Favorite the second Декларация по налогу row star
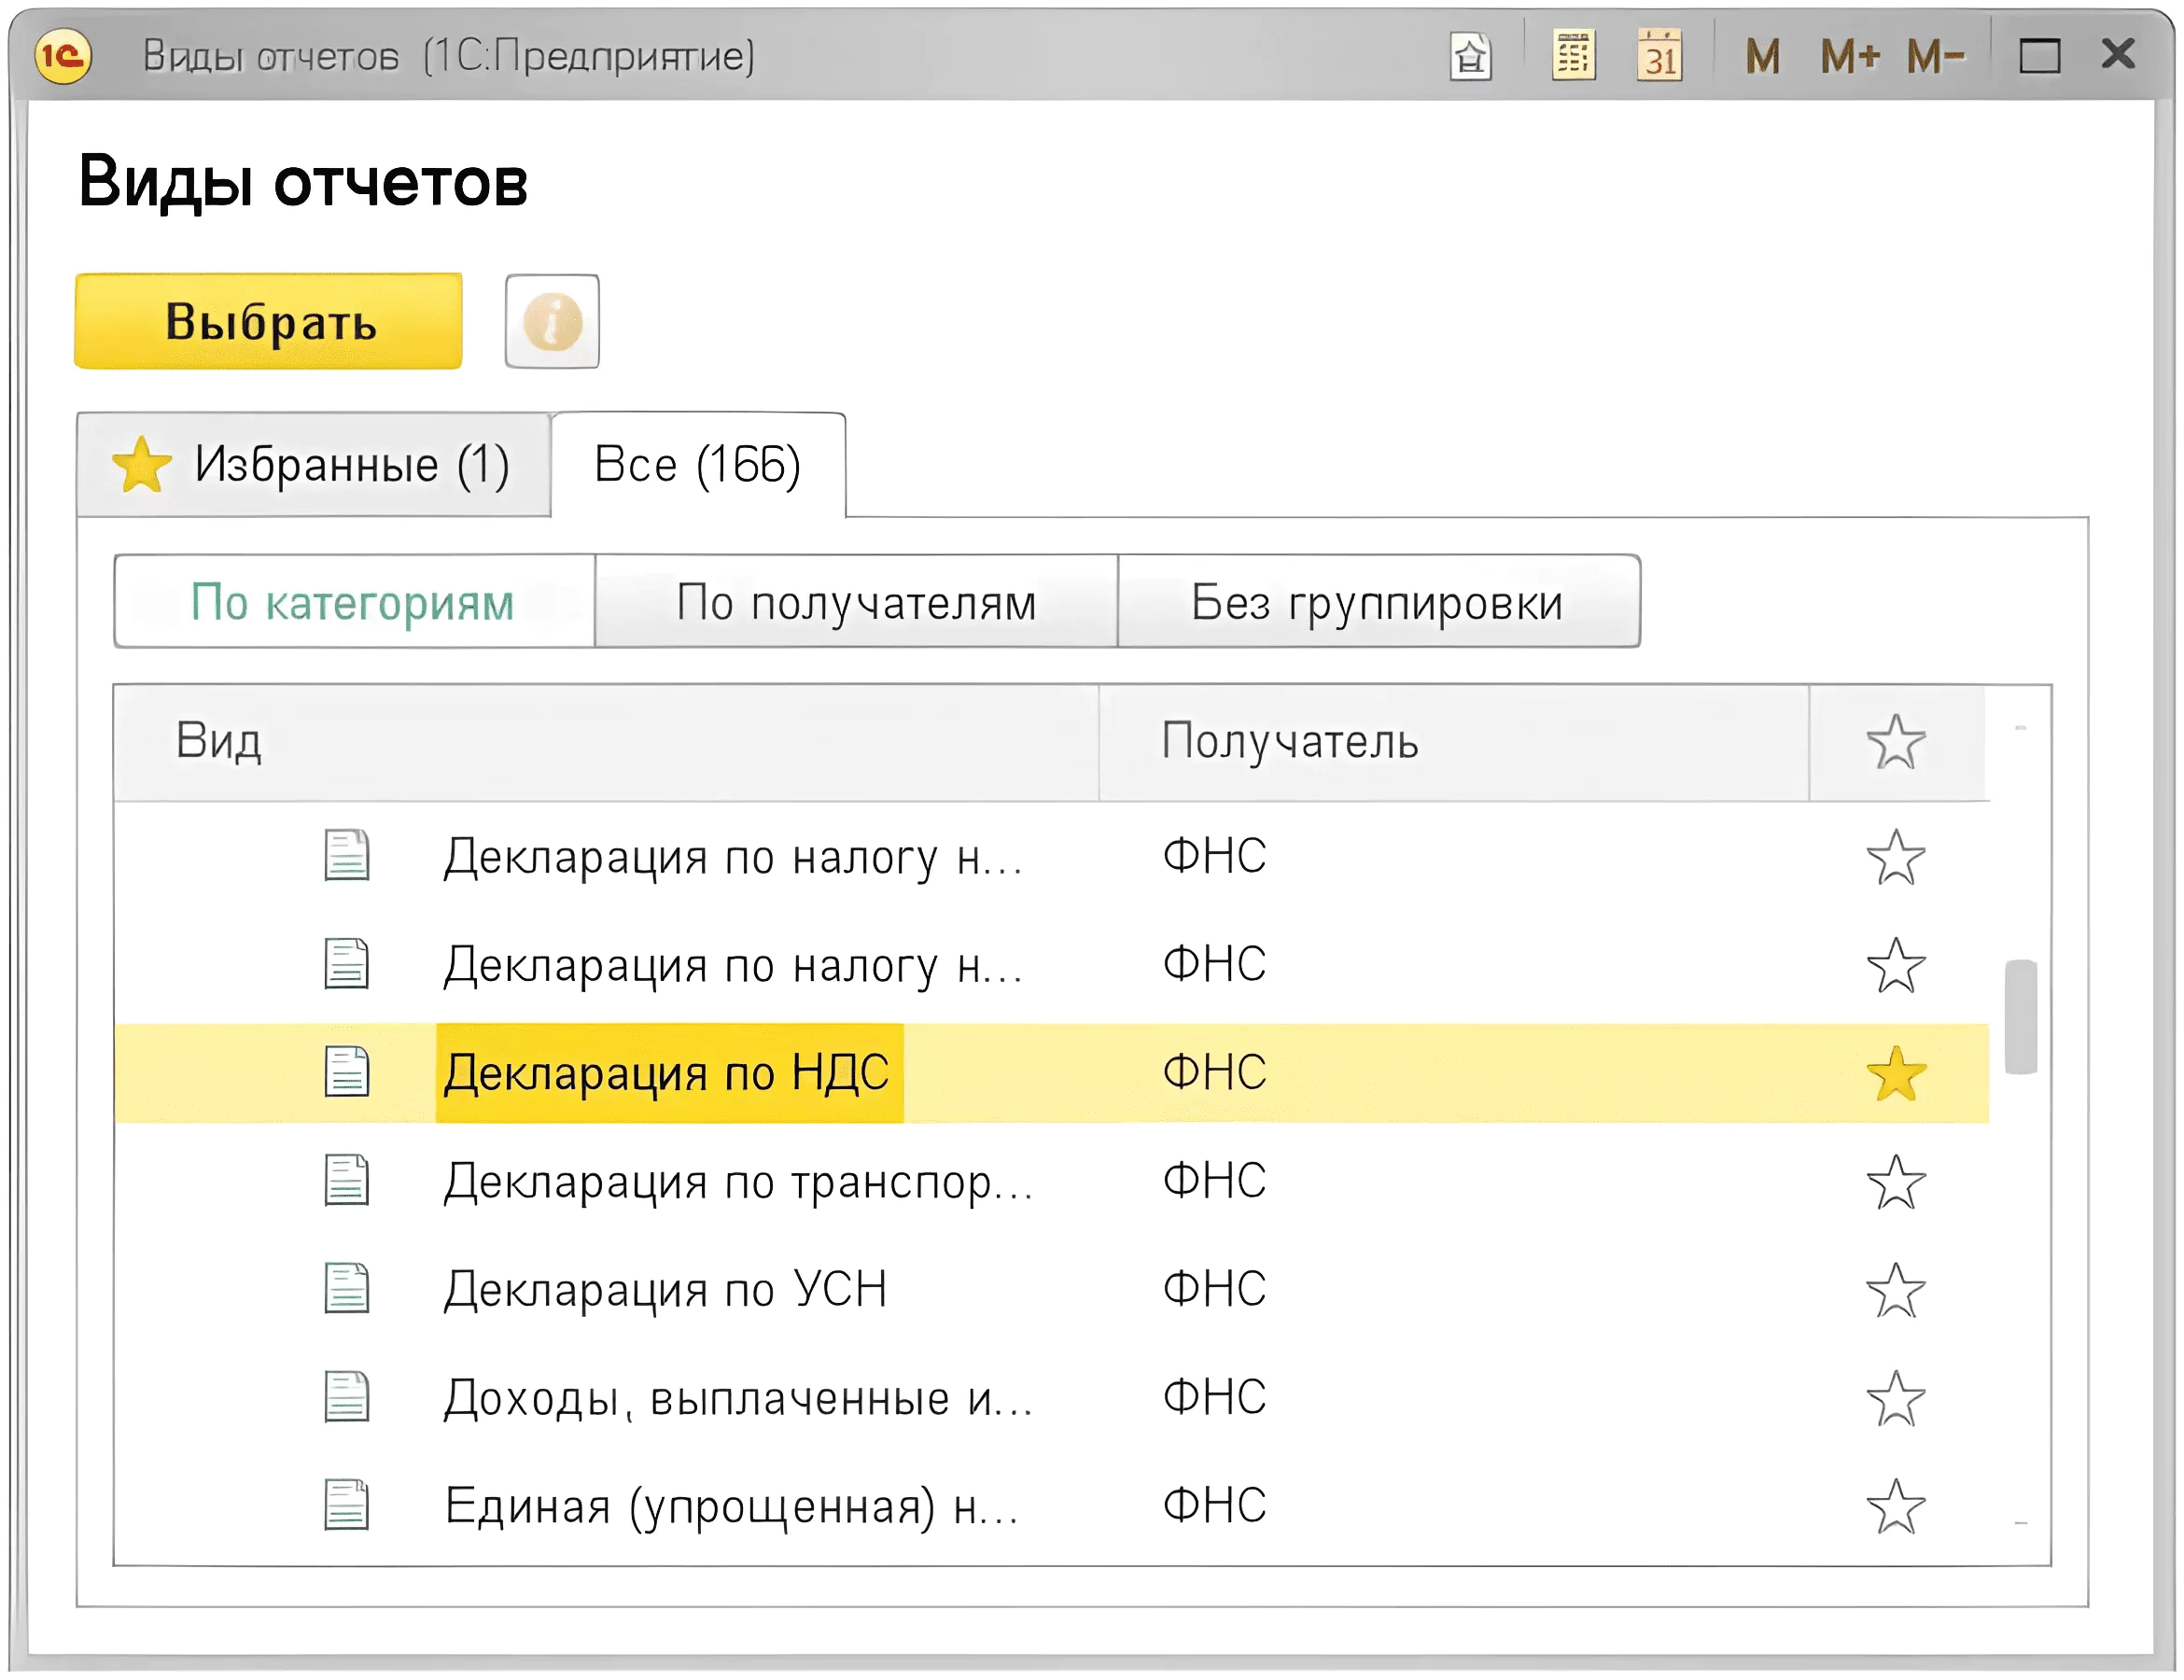Viewport: 2184px width, 1680px height. click(1896, 965)
